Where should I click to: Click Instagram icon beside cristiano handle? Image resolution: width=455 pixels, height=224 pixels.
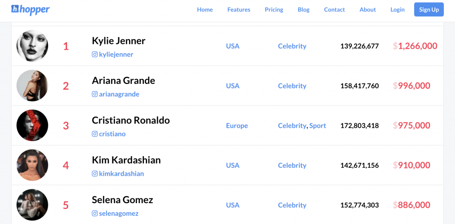[x=95, y=134]
